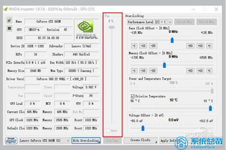This screenshot has width=226, height=150.
Task: Click the Unlock Min button
Action: [x=184, y=22]
